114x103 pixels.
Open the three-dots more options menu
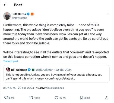tap(108, 14)
